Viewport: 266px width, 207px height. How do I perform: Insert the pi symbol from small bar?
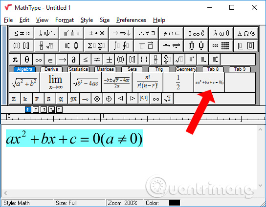15,60
